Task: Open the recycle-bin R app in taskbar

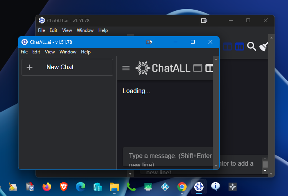Action: pos(30,187)
